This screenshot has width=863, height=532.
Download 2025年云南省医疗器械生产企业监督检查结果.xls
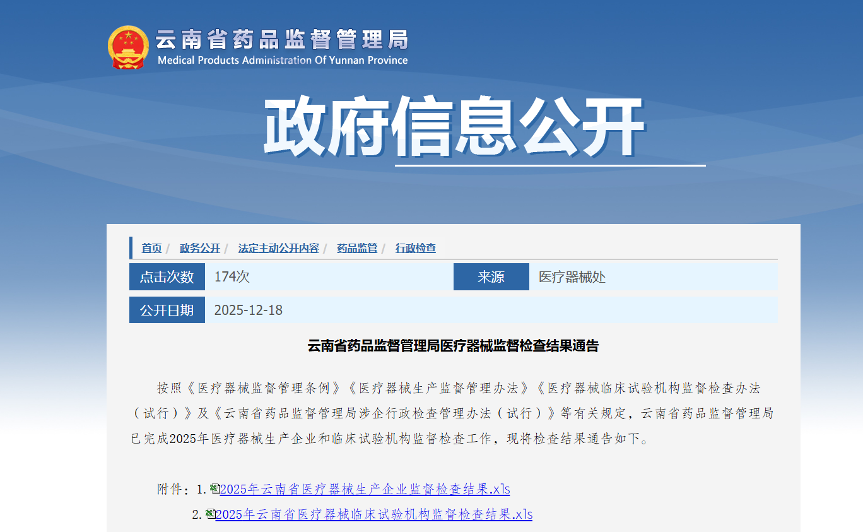point(365,489)
